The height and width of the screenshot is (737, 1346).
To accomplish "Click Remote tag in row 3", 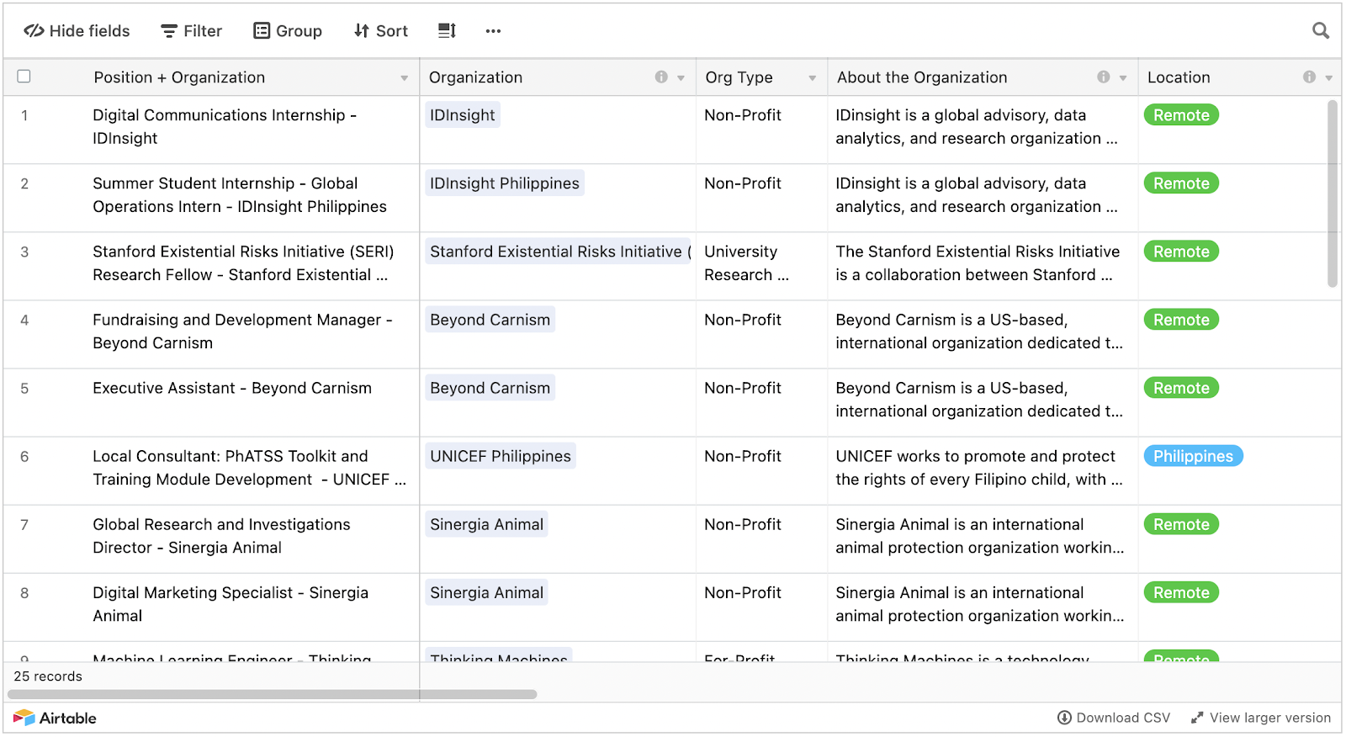I will coord(1181,252).
